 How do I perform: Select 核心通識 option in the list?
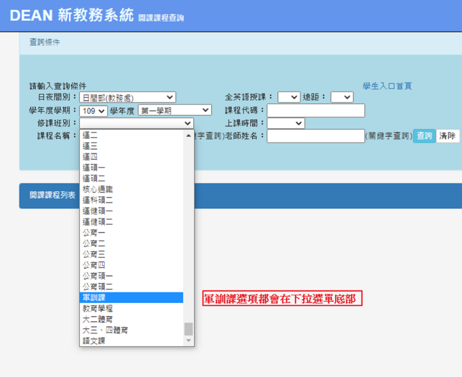(131, 189)
